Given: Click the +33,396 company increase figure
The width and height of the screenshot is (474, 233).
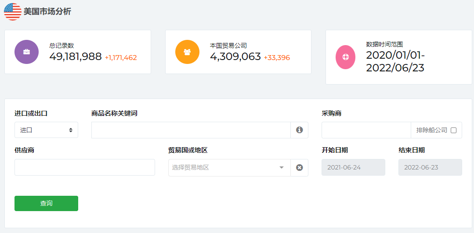Looking at the screenshot, I should [277, 57].
